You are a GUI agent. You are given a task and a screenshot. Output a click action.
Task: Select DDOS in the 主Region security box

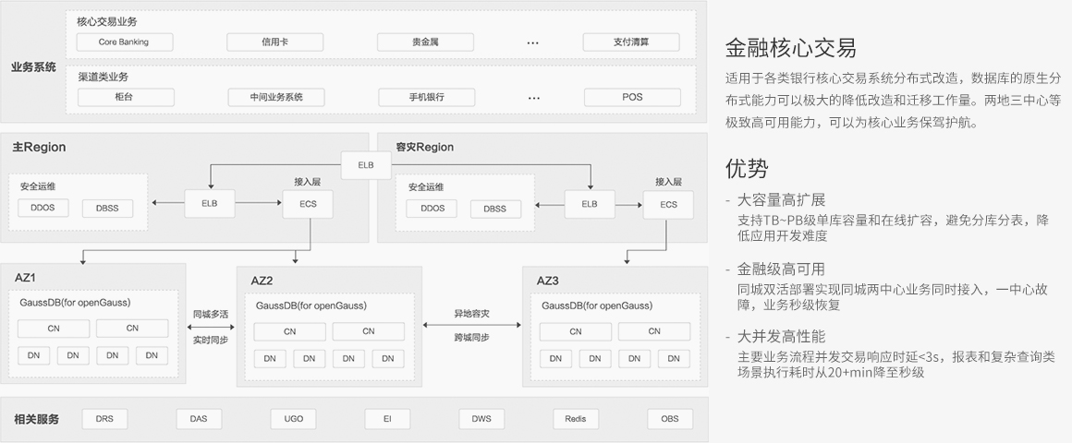pyautogui.click(x=43, y=209)
